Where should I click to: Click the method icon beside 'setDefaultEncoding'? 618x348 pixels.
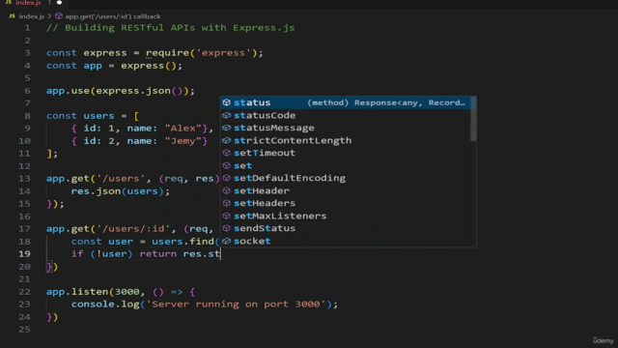226,178
